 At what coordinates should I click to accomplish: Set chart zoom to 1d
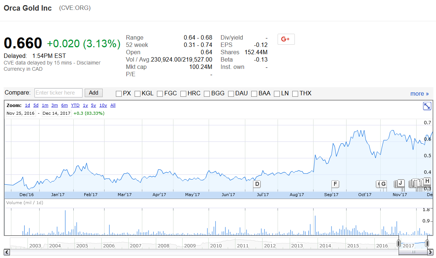(28, 106)
